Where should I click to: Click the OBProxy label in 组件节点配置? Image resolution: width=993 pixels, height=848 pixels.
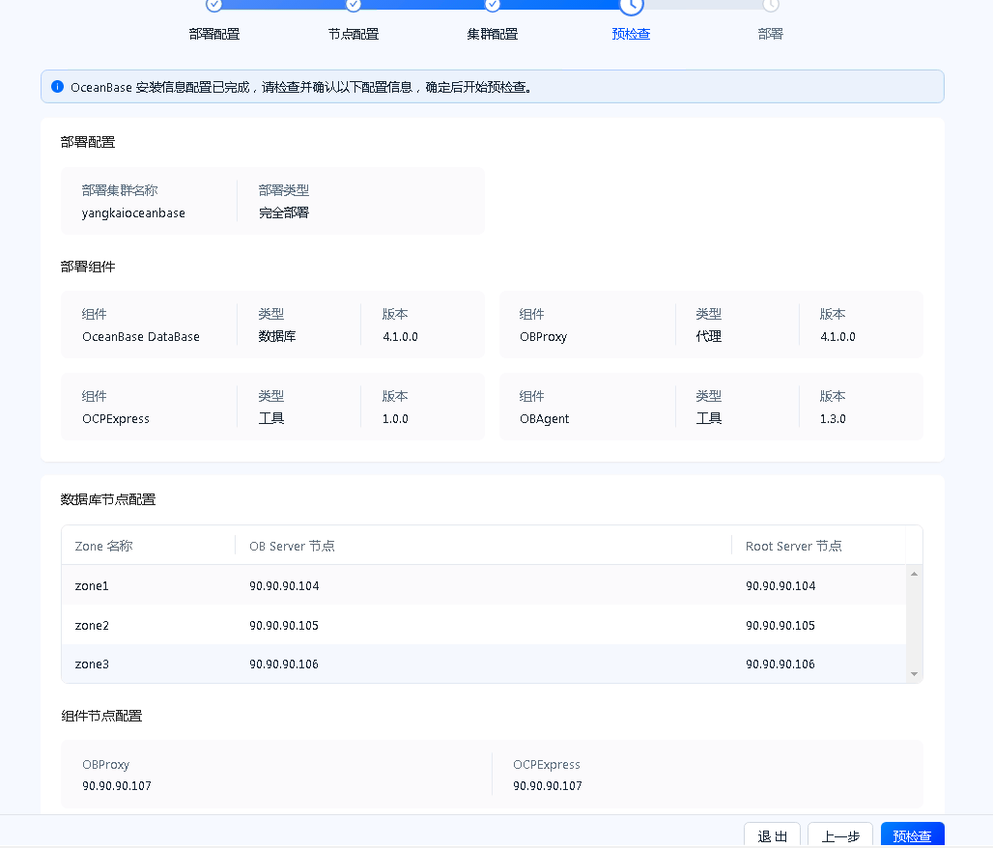(x=105, y=765)
